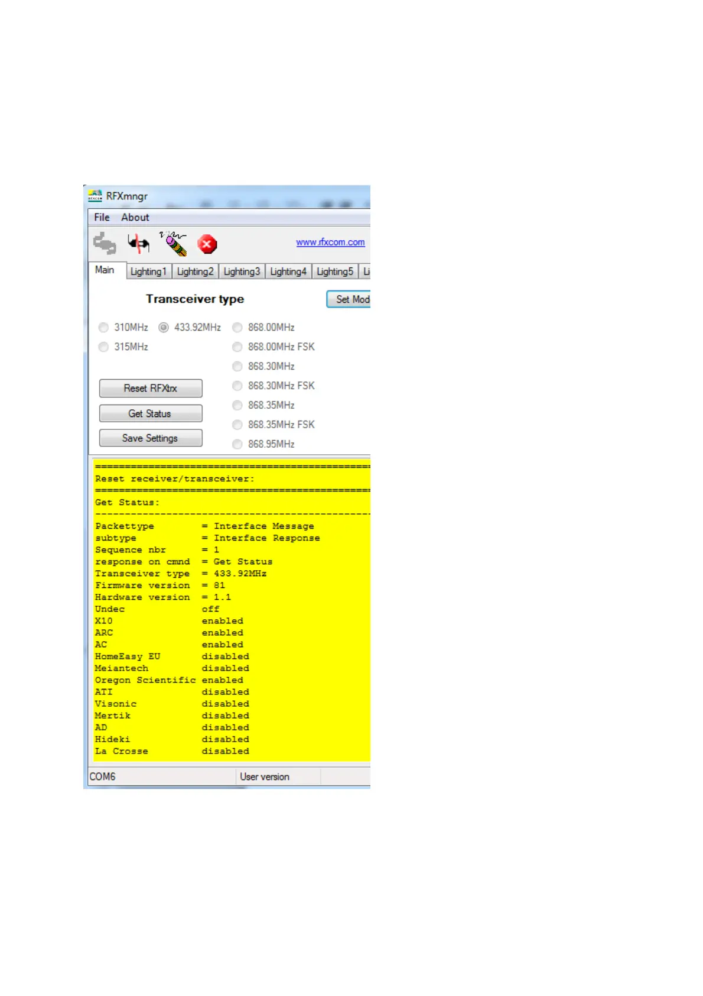Click the 'Get Status:' log line
The image size is (703, 996).
tap(127, 503)
